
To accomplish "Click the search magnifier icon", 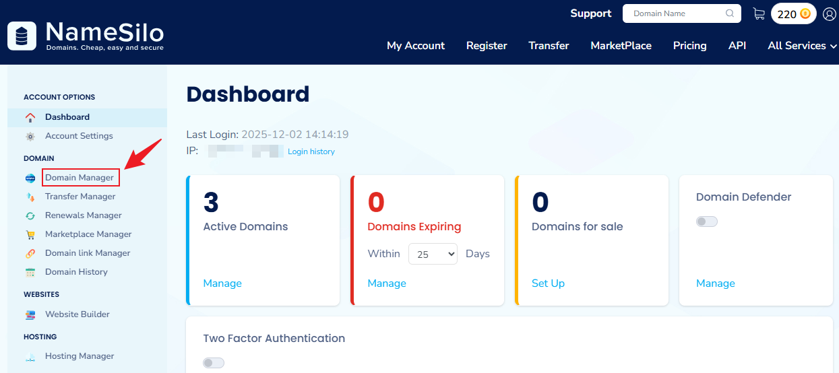I will [x=730, y=13].
